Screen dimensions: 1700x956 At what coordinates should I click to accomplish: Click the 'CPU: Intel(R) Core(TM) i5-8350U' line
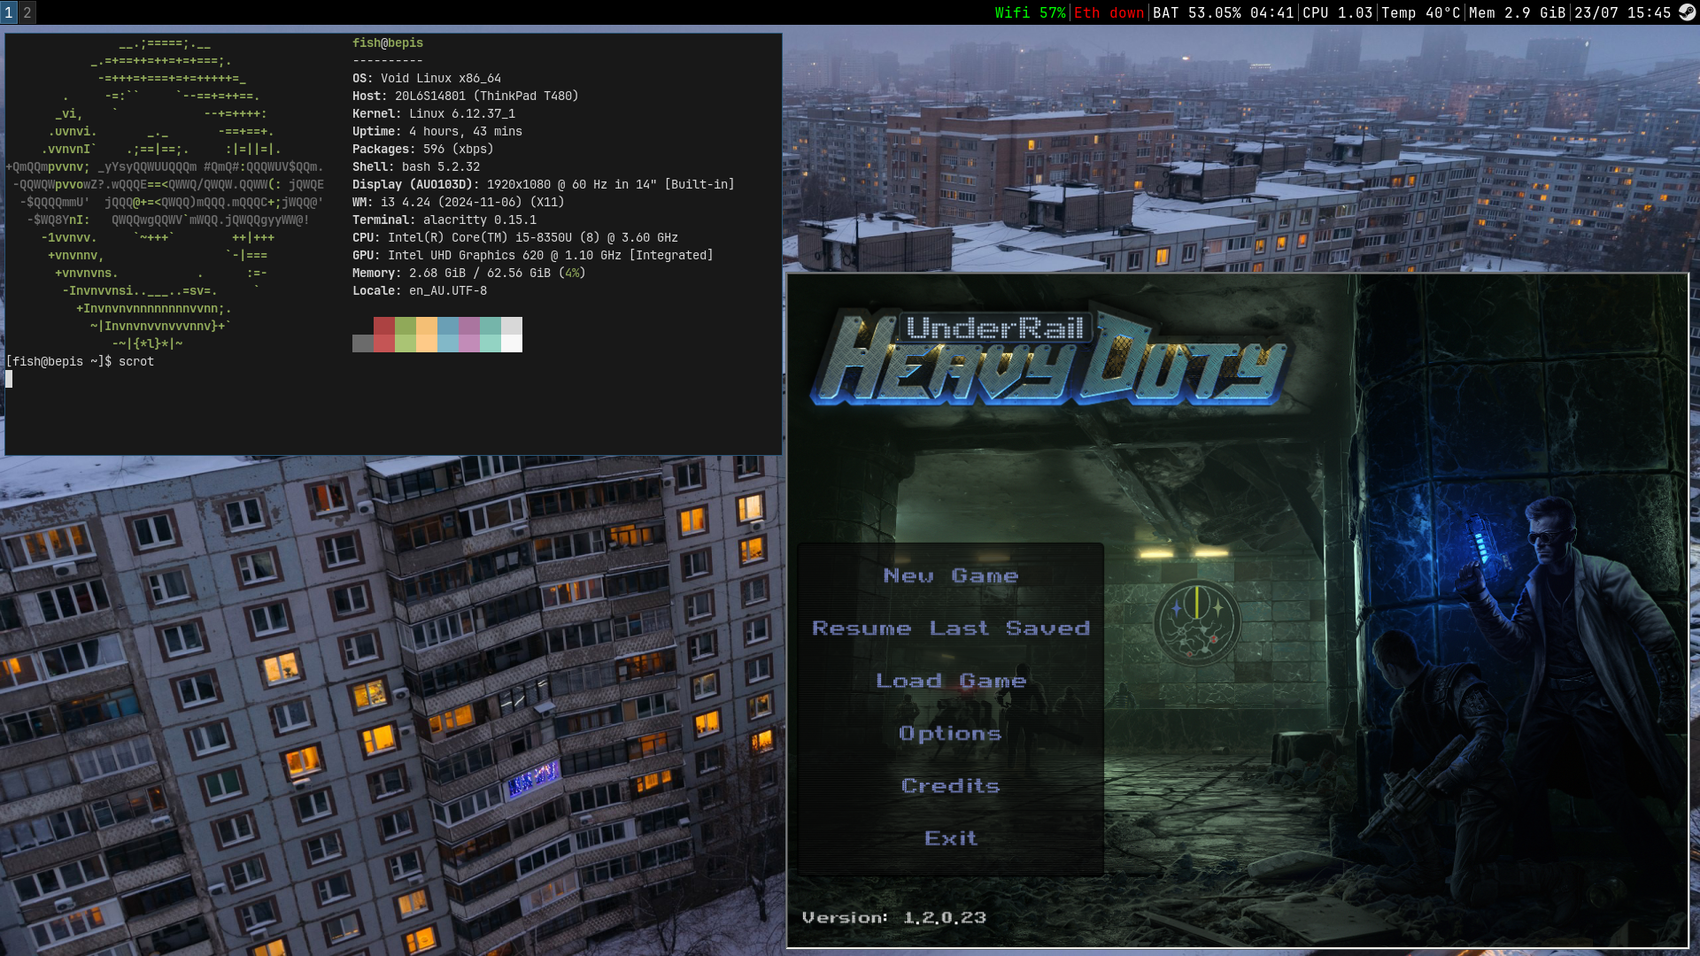[x=515, y=237]
